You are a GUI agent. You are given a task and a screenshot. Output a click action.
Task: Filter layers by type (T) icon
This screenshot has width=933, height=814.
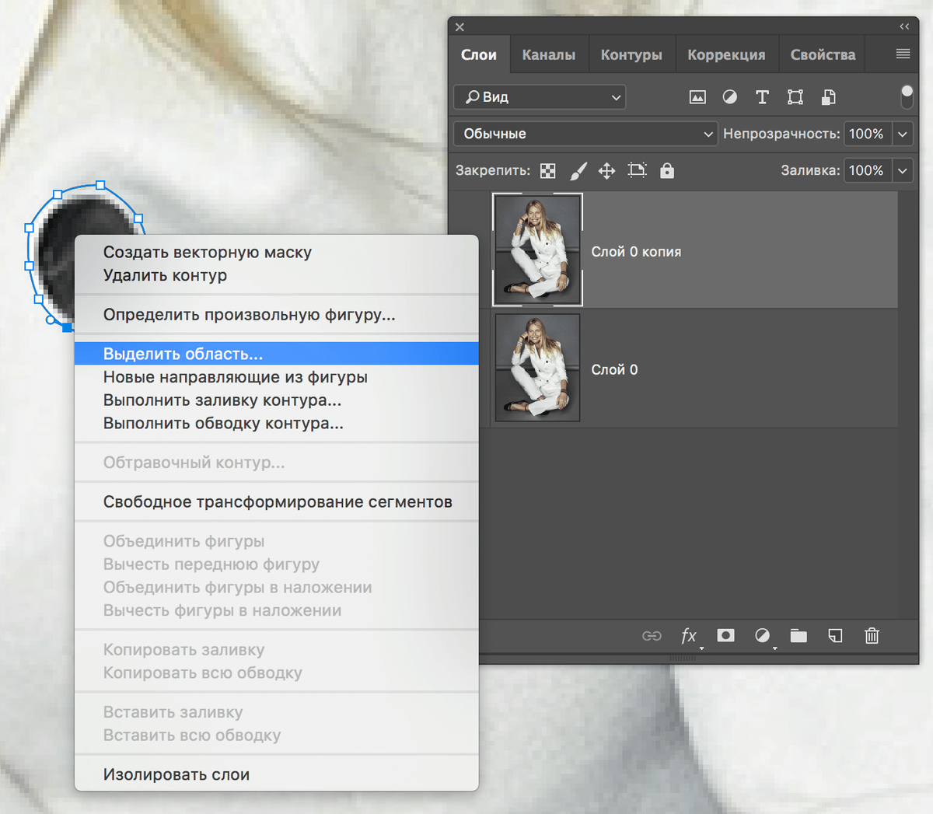pyautogui.click(x=762, y=97)
